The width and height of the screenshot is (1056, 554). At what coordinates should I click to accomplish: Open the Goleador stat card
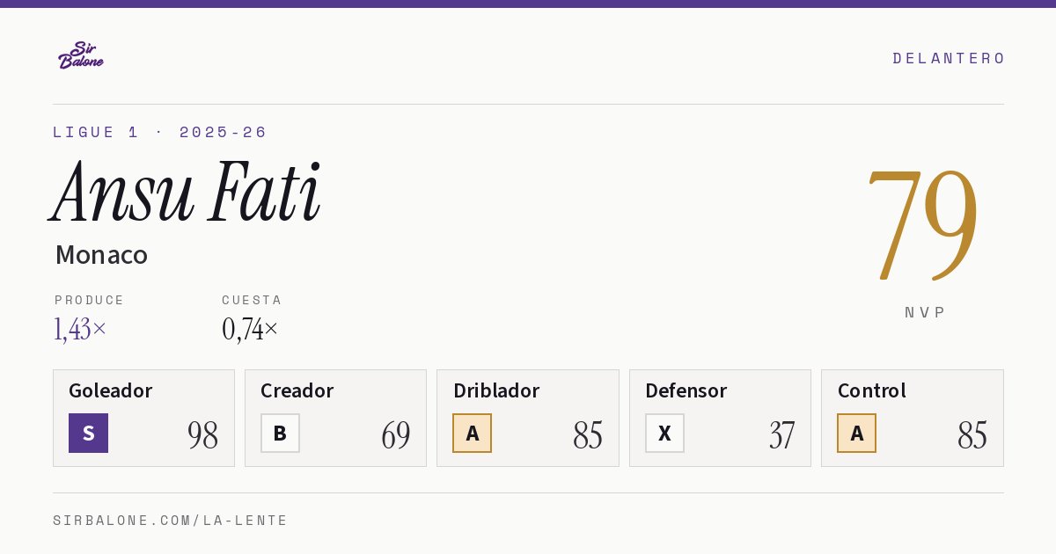pos(143,418)
